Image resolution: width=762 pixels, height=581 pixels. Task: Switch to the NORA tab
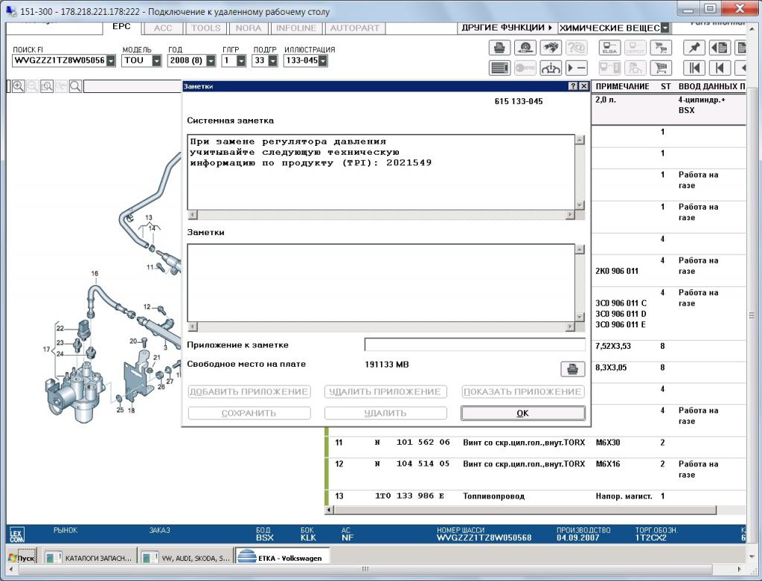[249, 28]
